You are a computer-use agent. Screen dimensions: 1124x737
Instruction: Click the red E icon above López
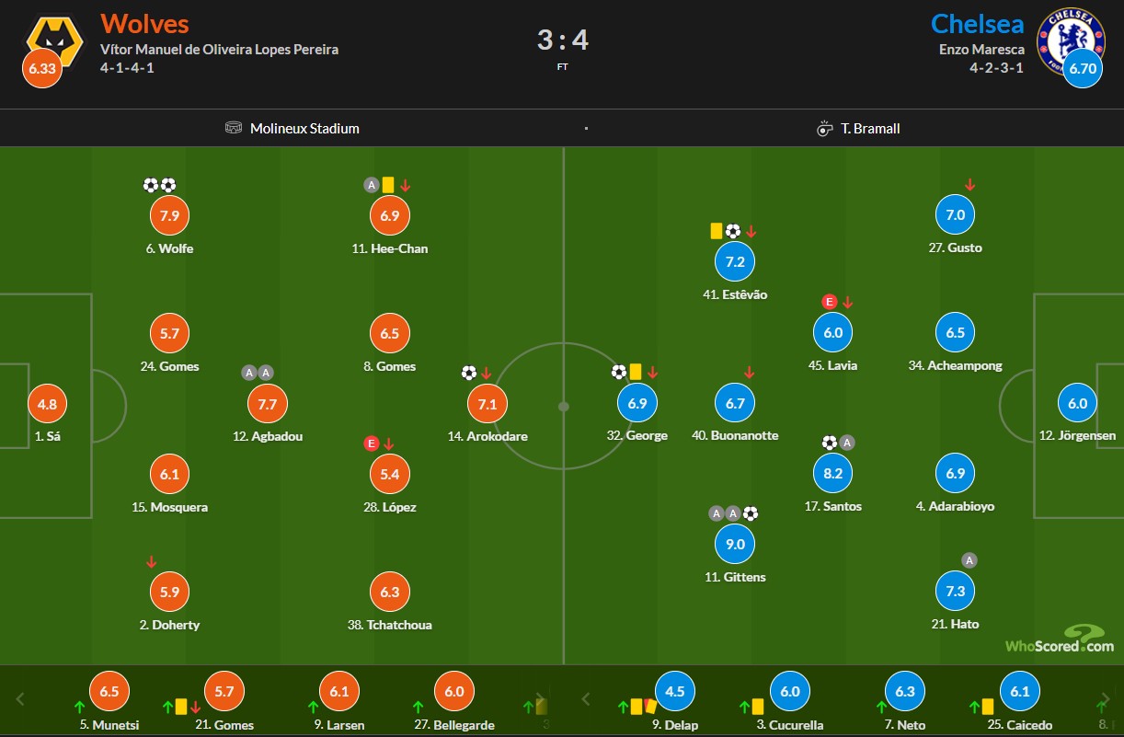tap(372, 443)
